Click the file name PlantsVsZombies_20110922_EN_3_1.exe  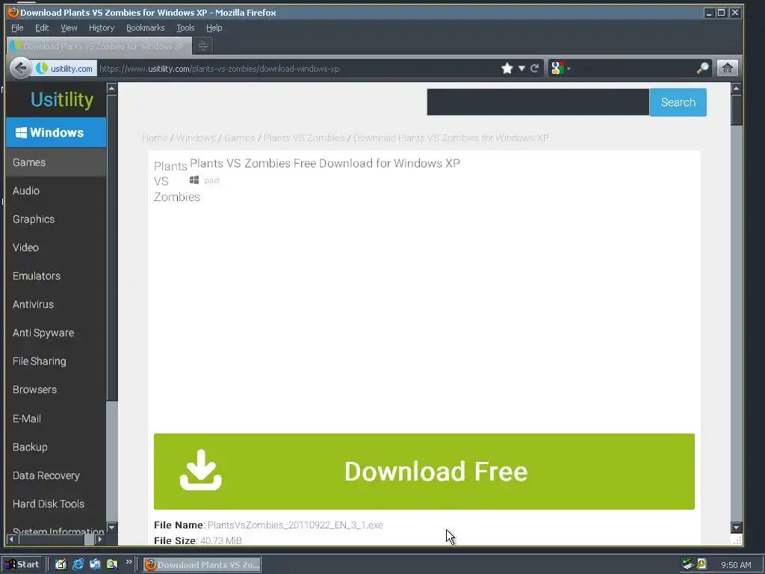pyautogui.click(x=295, y=525)
